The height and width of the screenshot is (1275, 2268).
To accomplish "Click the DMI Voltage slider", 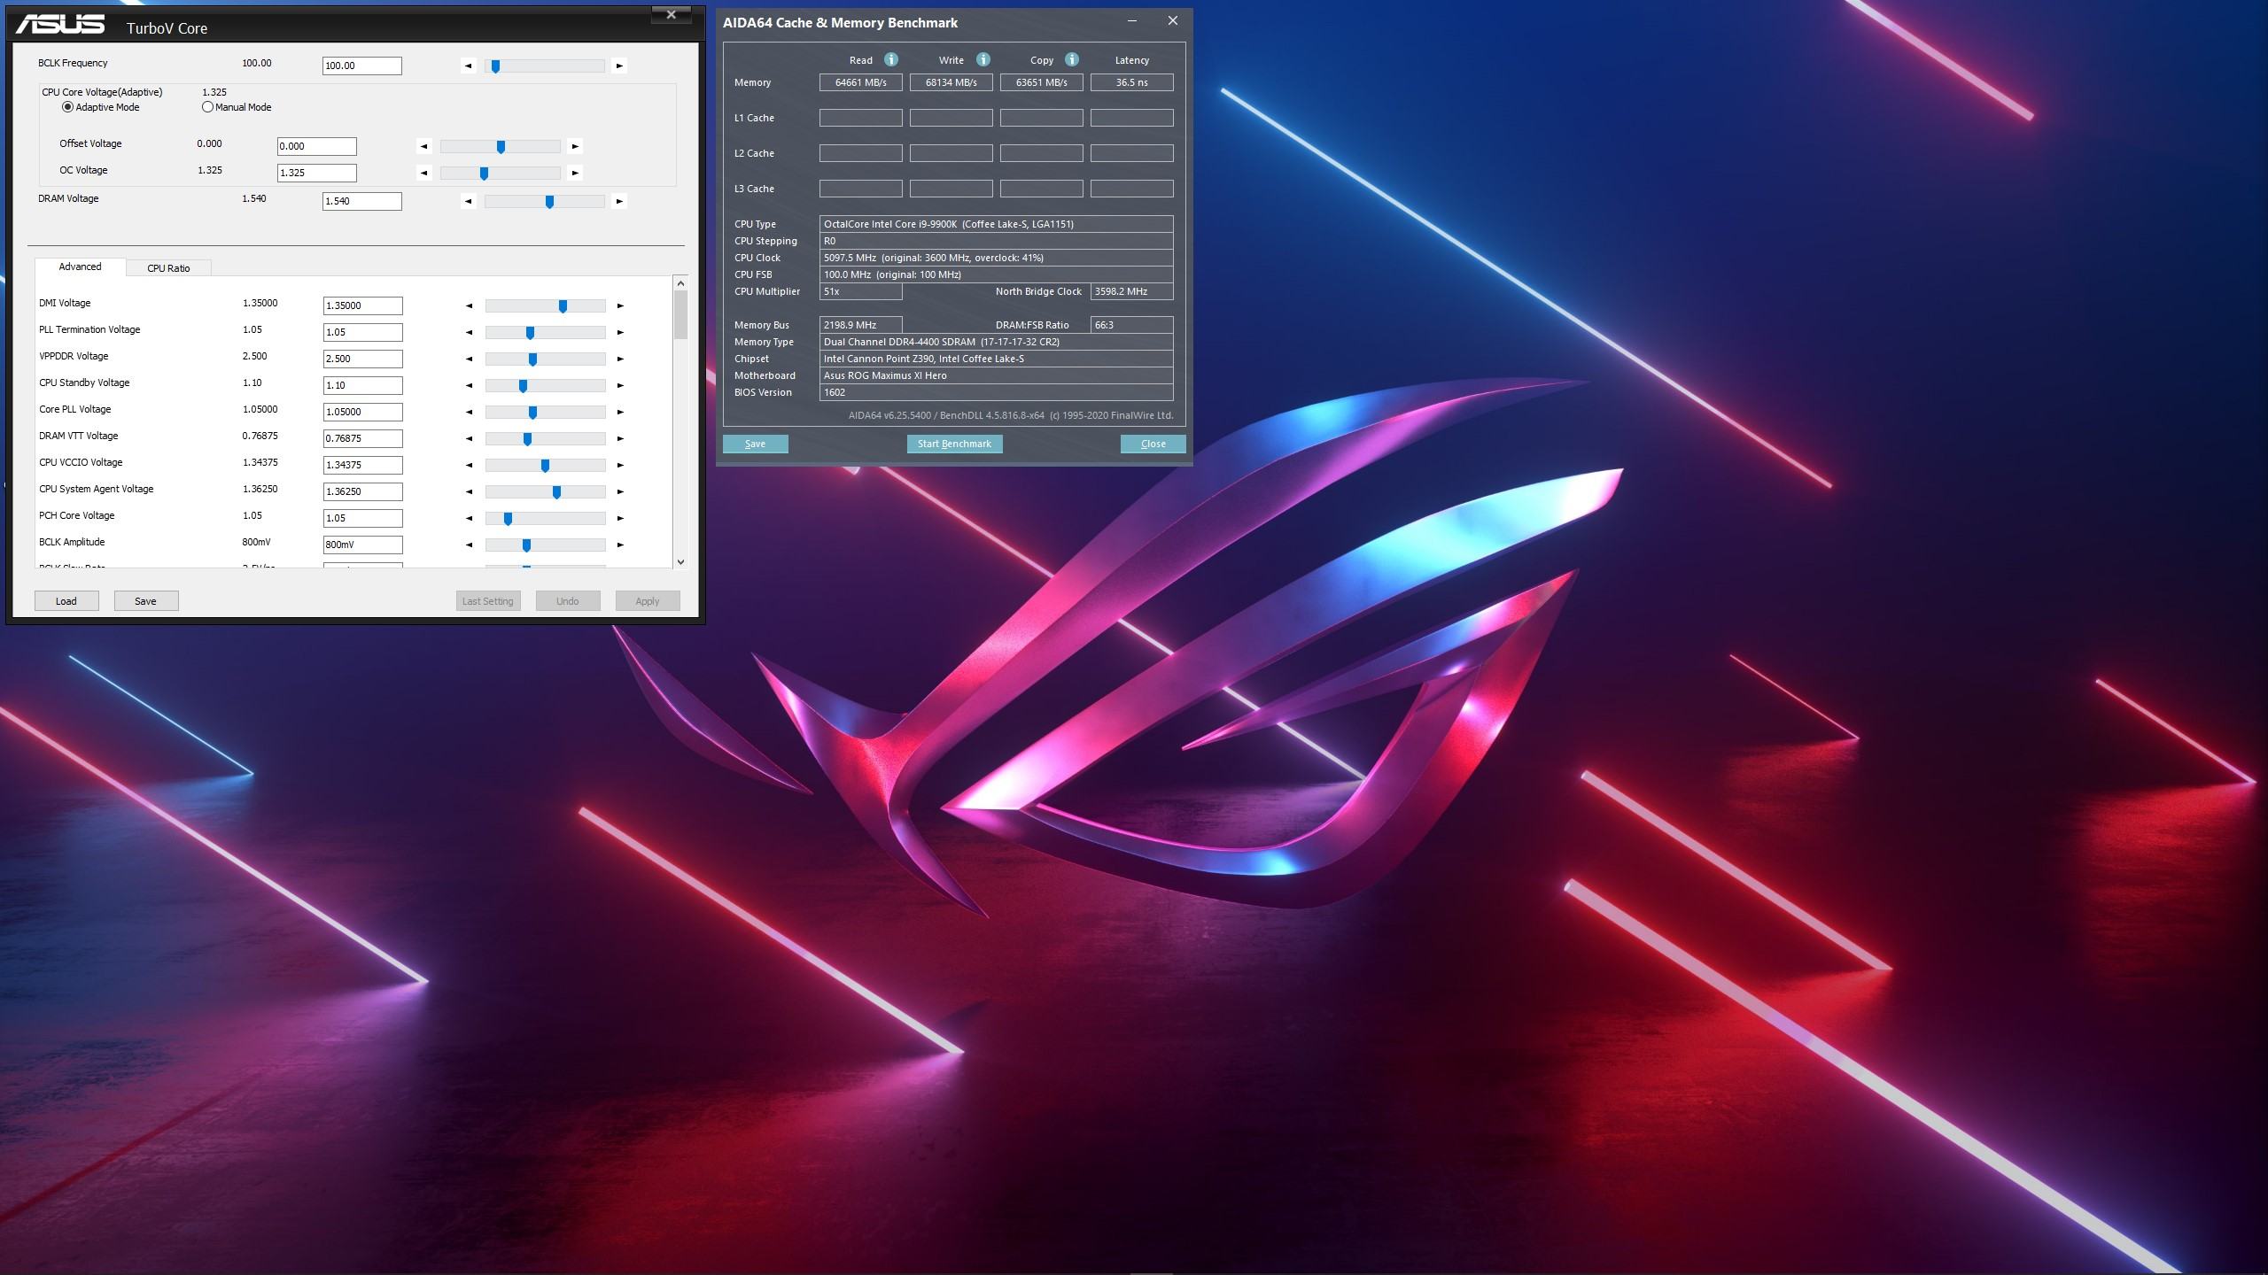I will point(546,305).
